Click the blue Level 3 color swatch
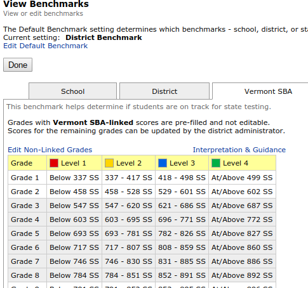This screenshot has width=308, height=288. (163, 163)
